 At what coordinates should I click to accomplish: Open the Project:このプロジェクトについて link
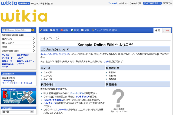[x=55, y=54]
